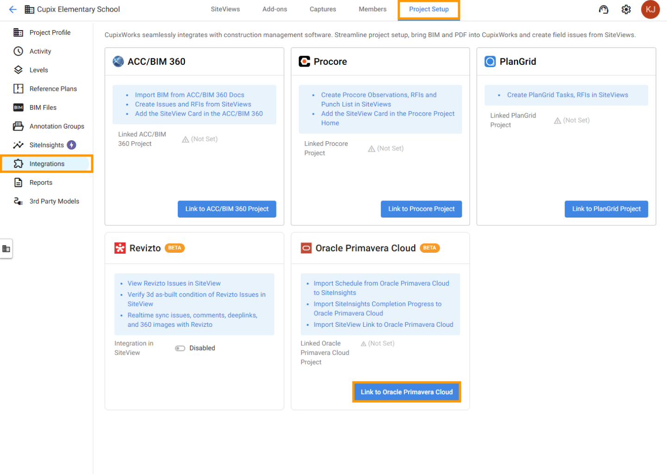Open 3rd Party Models section
667x474 pixels.
pyautogui.click(x=54, y=201)
